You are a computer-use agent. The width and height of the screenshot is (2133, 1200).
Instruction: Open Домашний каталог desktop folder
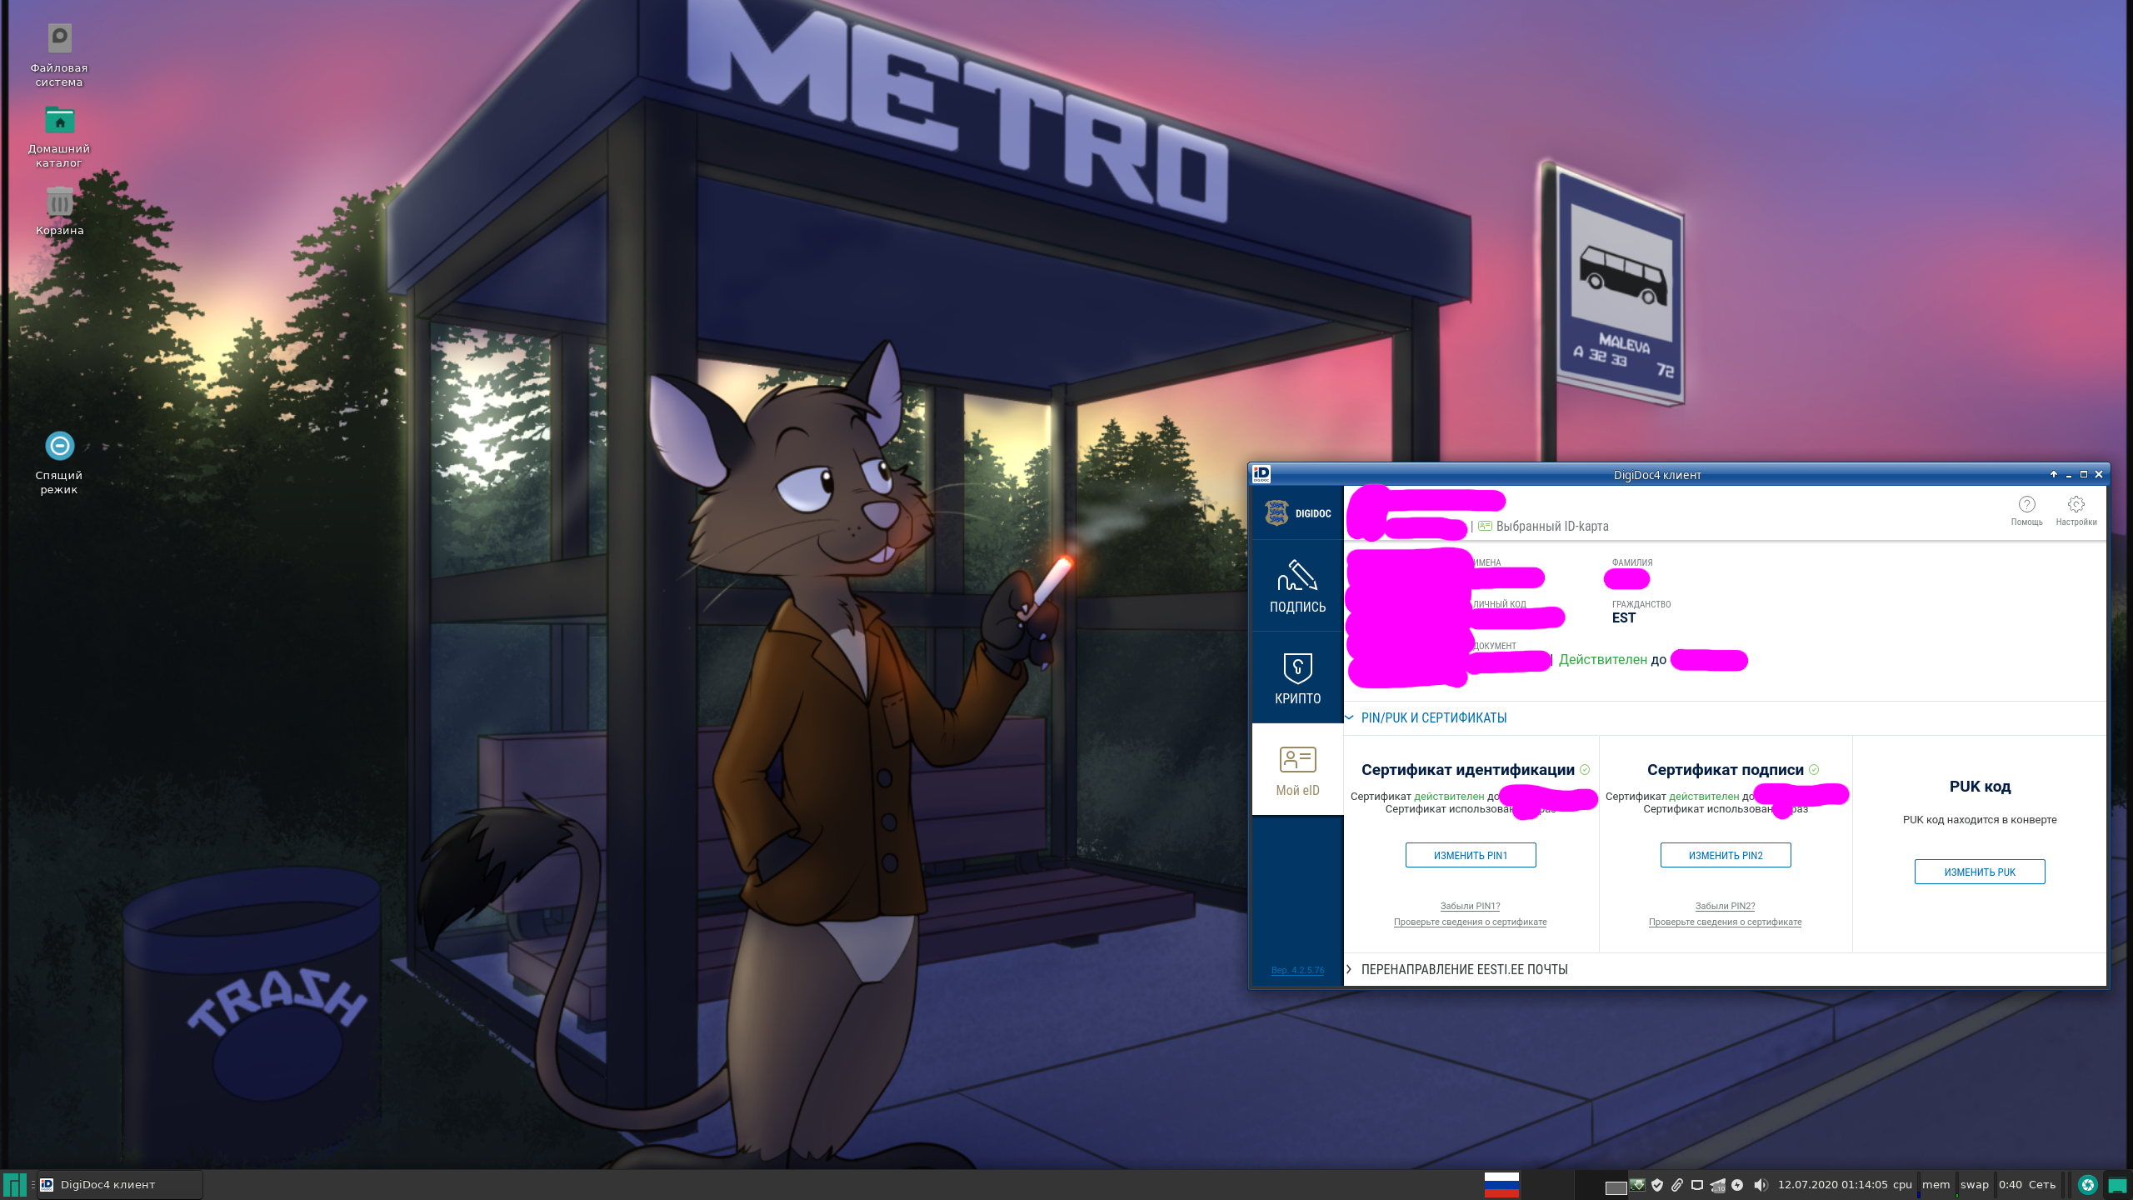59,137
